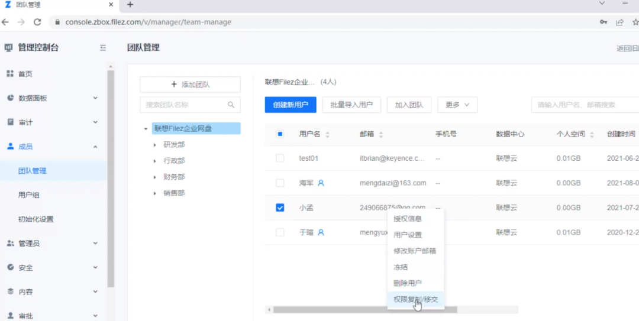Open saved passwords key icon

(x=603, y=22)
